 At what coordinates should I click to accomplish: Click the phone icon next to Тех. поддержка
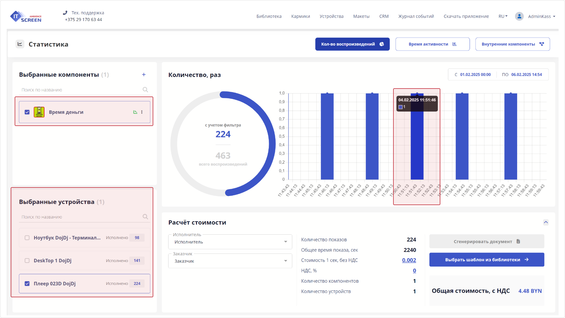coord(65,13)
